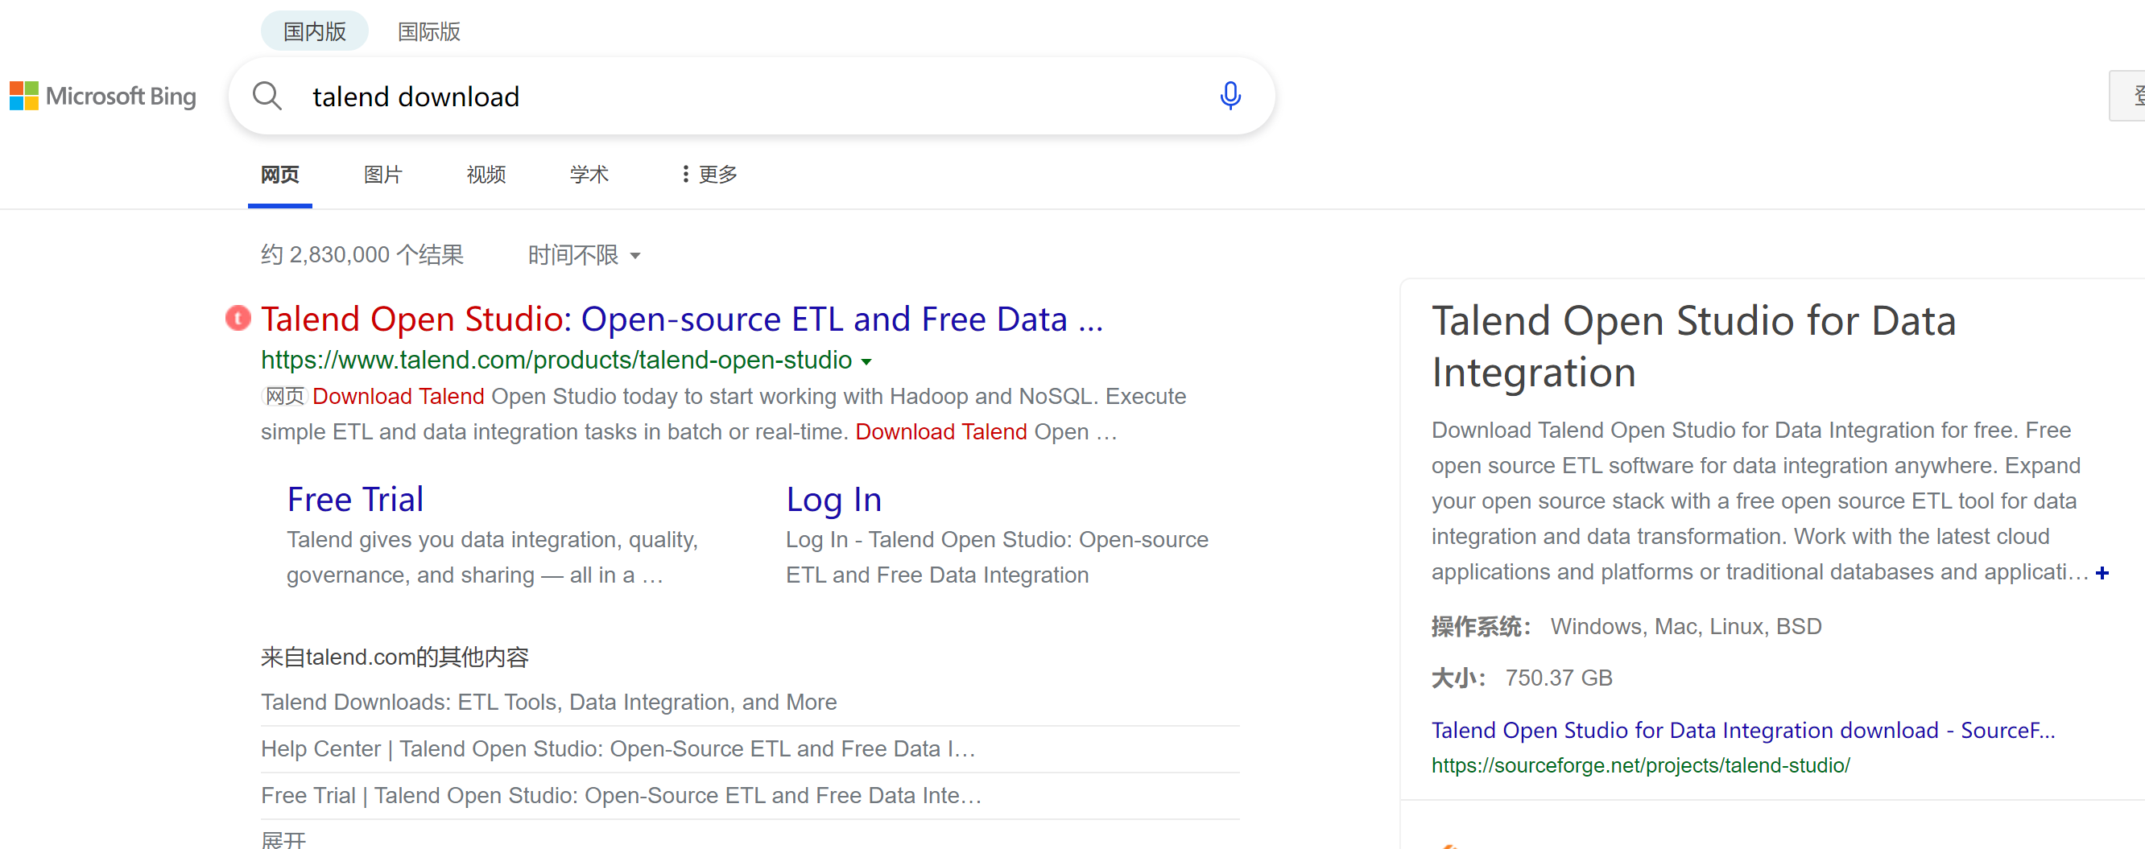Image resolution: width=2145 pixels, height=849 pixels.
Task: Click the 约 2,830,000 个结果 count text
Action: 362,254
